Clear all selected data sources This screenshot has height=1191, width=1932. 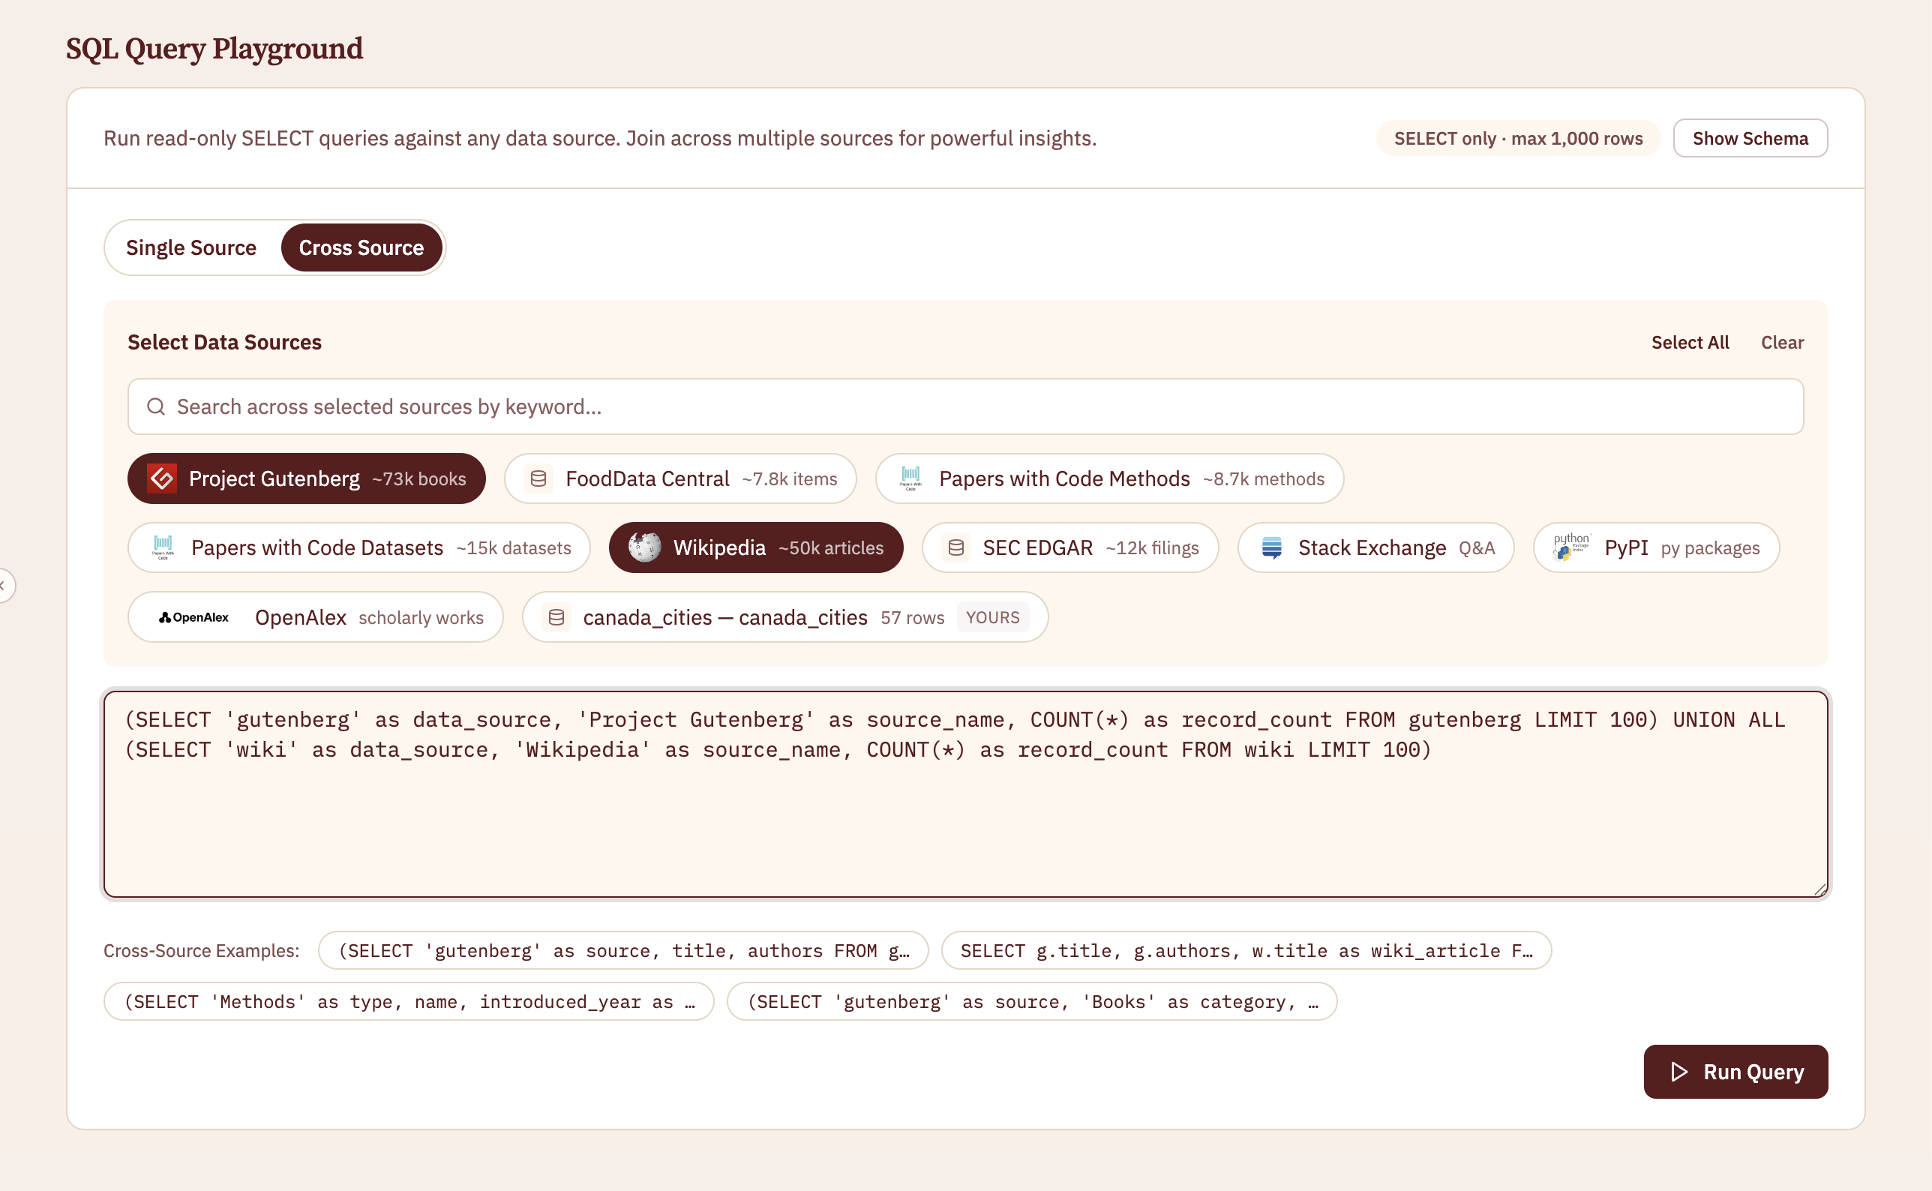tap(1782, 342)
